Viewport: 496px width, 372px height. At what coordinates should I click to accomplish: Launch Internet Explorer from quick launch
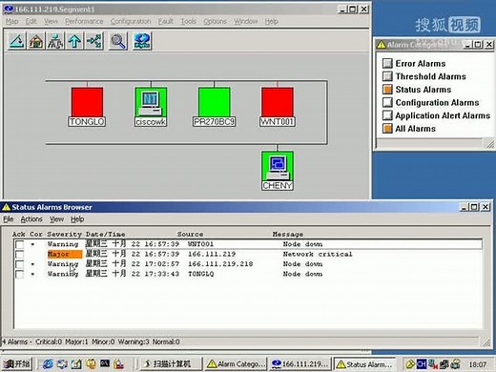coord(48,363)
